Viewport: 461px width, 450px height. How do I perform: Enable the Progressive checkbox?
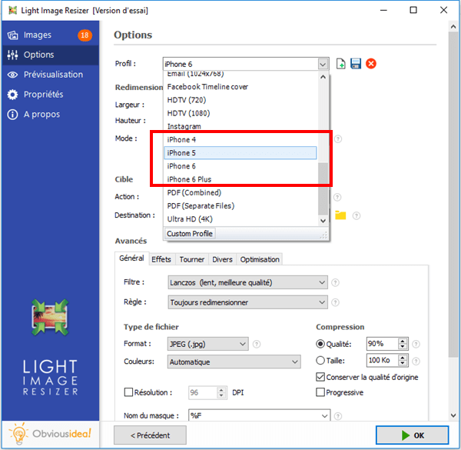pos(320,392)
